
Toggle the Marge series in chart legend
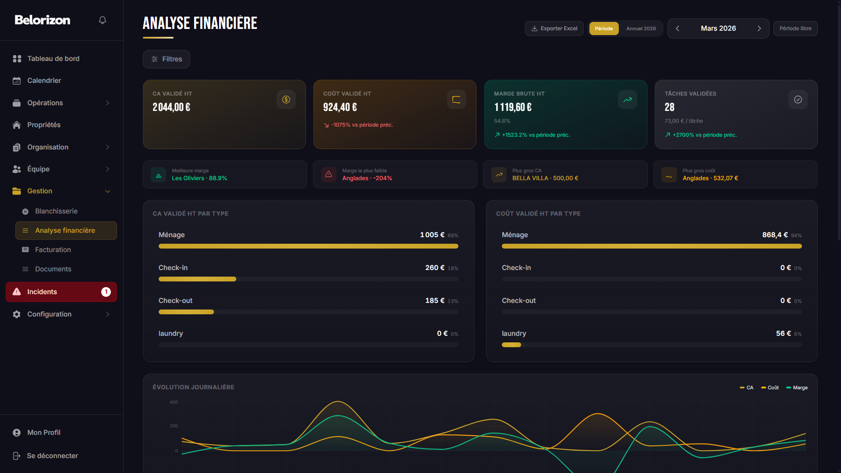pyautogui.click(x=797, y=388)
